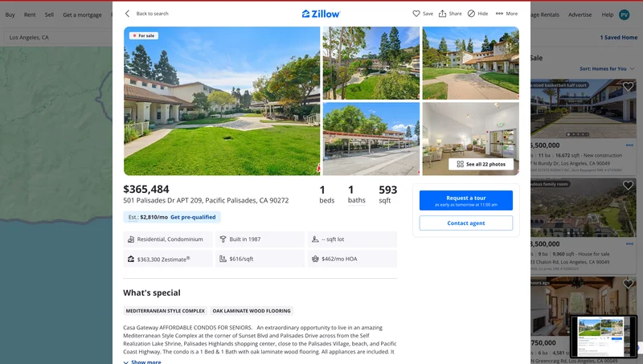
Task: Click the photo grid icon for See all 22 photos
Action: pyautogui.click(x=460, y=164)
